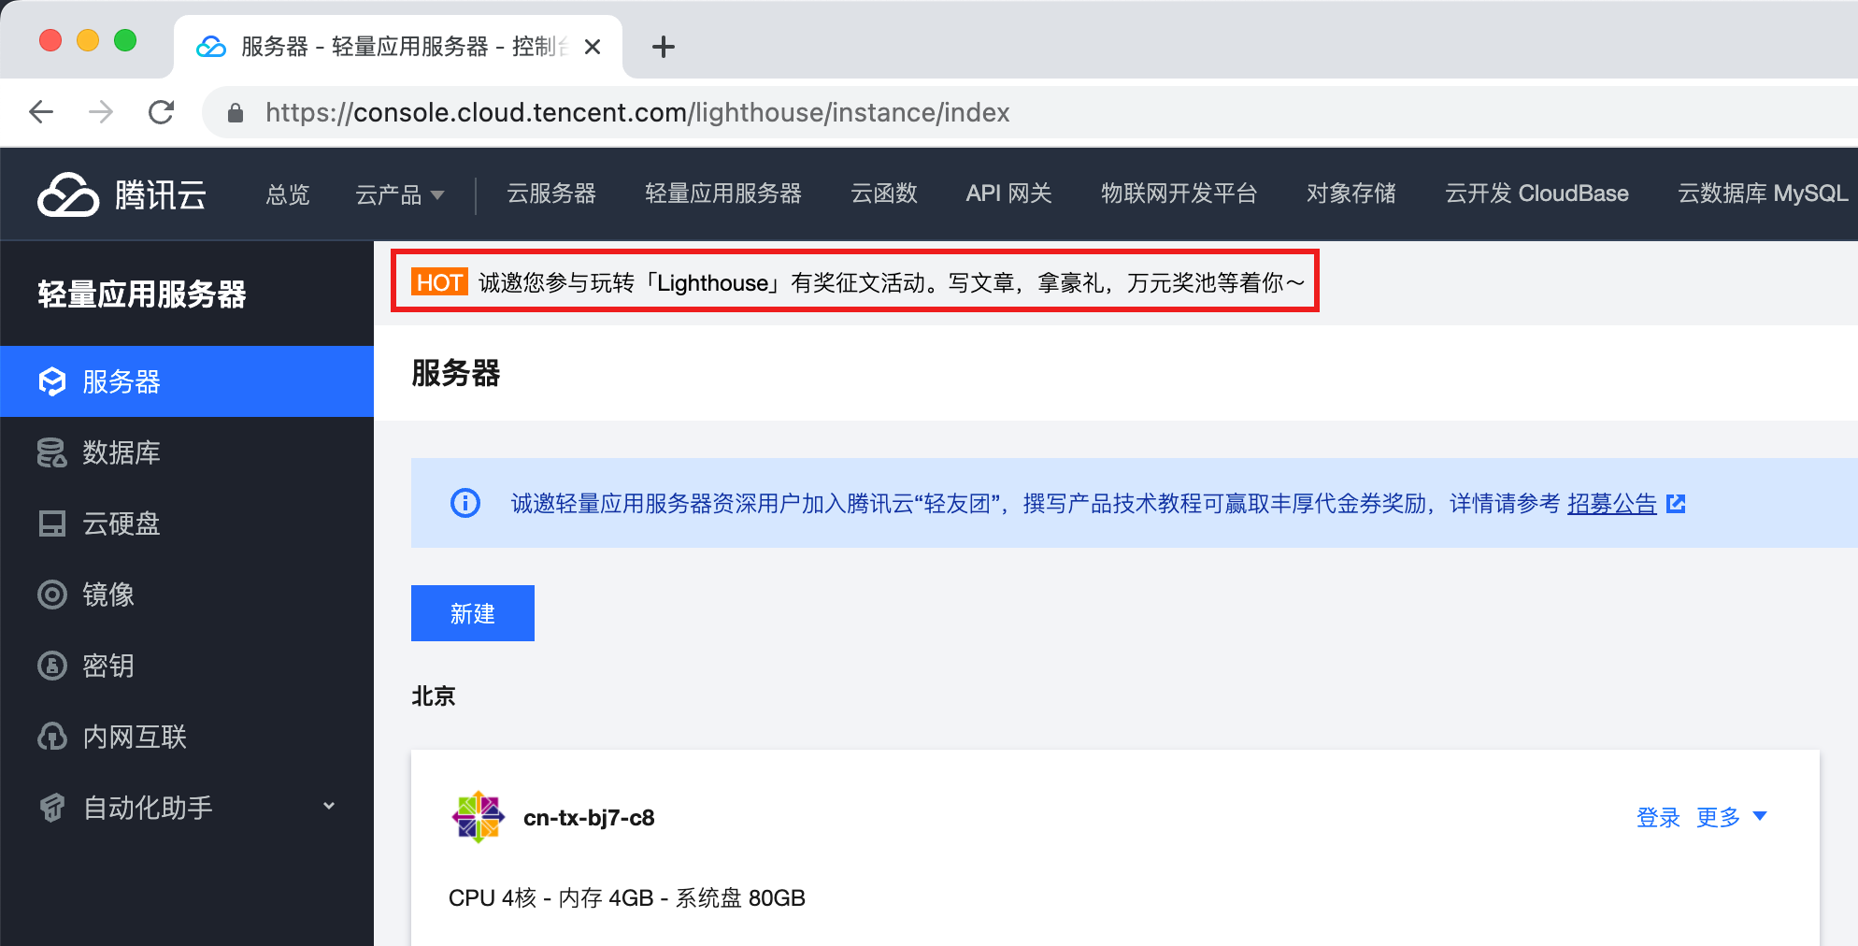Expand the 云产品 dropdown
The width and height of the screenshot is (1858, 946).
pyautogui.click(x=400, y=194)
